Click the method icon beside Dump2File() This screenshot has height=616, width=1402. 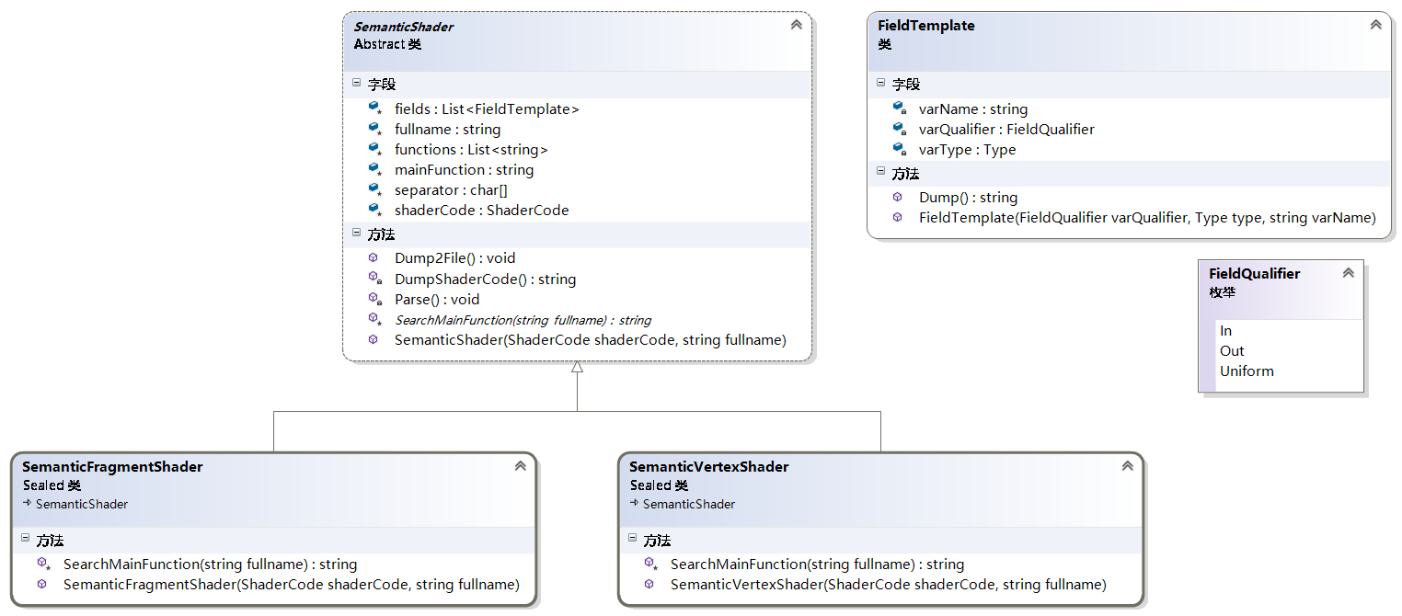pyautogui.click(x=373, y=258)
